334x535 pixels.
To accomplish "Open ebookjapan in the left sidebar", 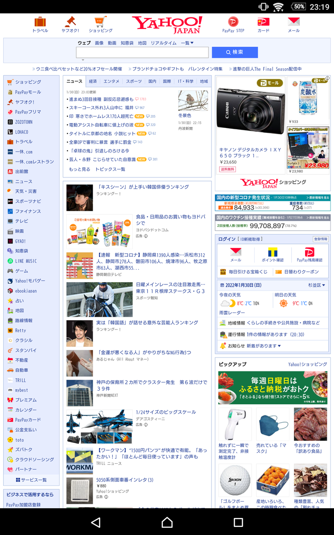I will tap(26, 291).
